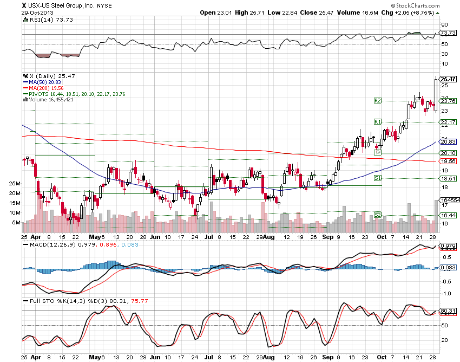Click the RSI(14) 73.73 legend text
This screenshot has width=460, height=362.
[51, 20]
